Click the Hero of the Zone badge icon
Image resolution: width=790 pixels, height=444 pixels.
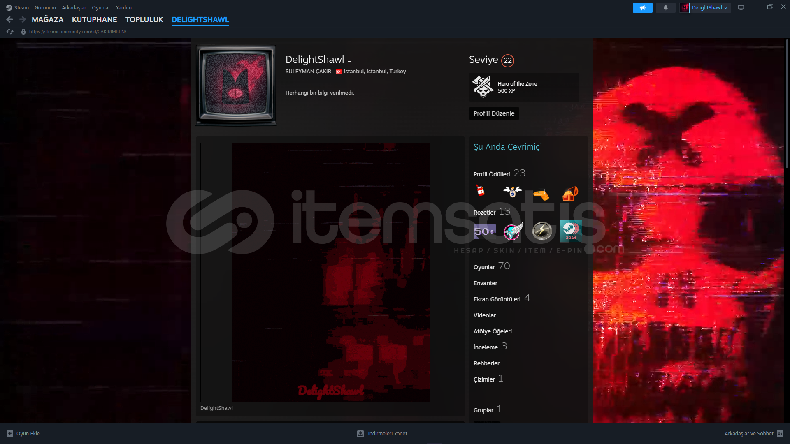click(x=483, y=87)
